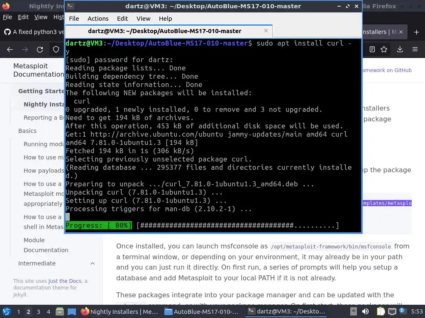Open the file manager launcher in taskbar
425x318 pixels.
coord(60,311)
